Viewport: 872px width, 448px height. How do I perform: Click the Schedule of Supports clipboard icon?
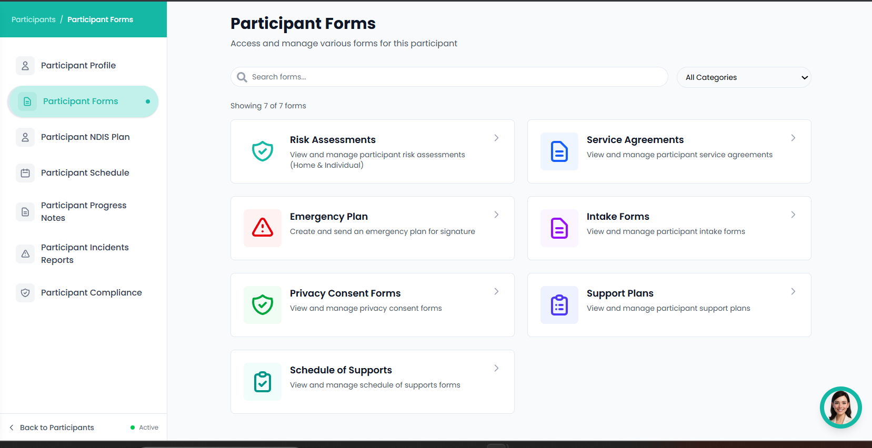point(263,382)
